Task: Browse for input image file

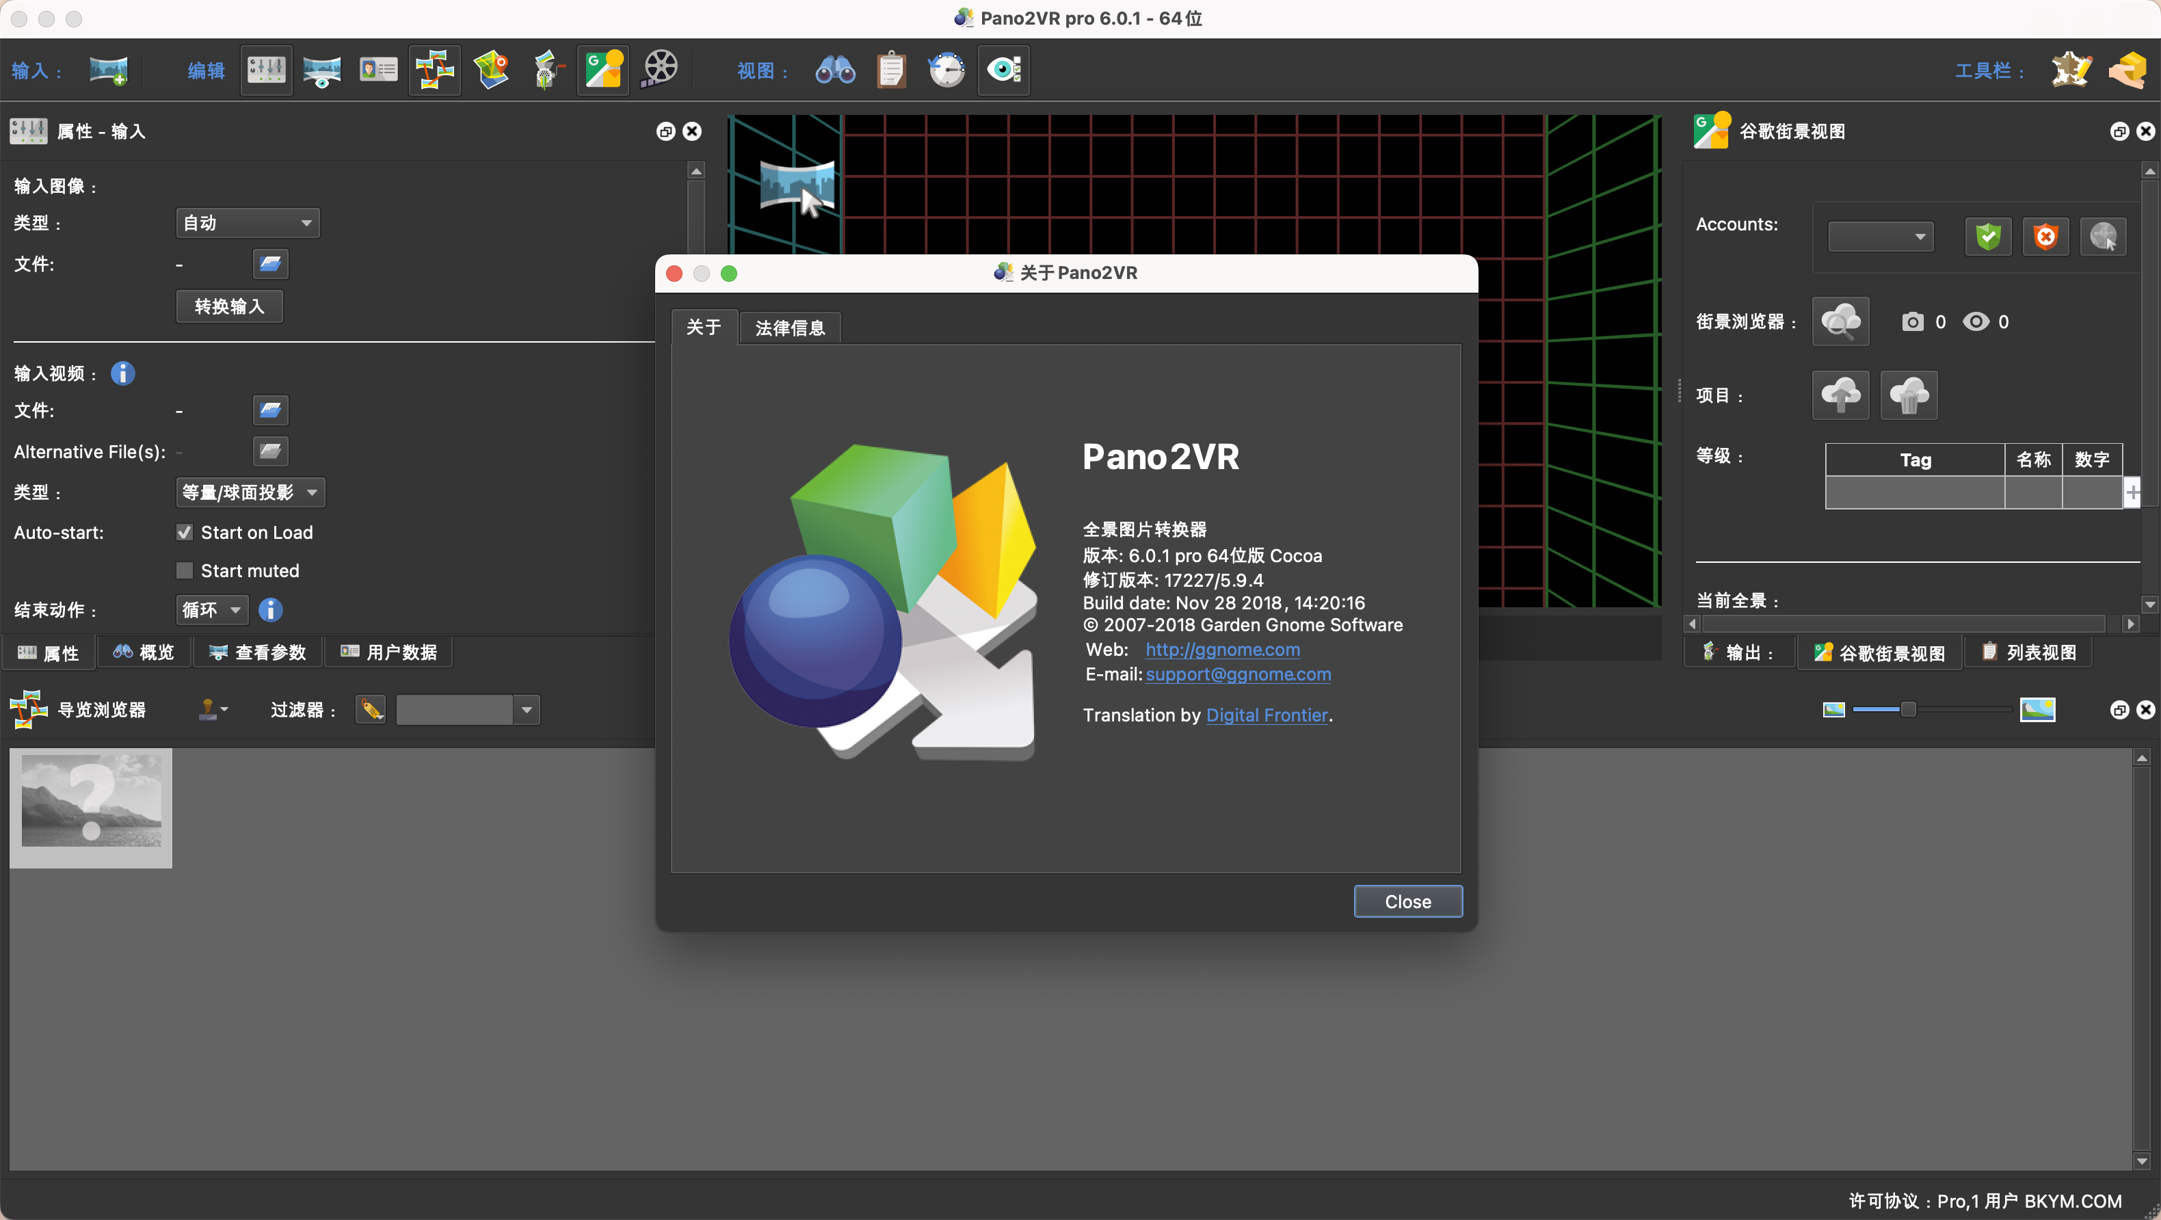Action: 270,263
